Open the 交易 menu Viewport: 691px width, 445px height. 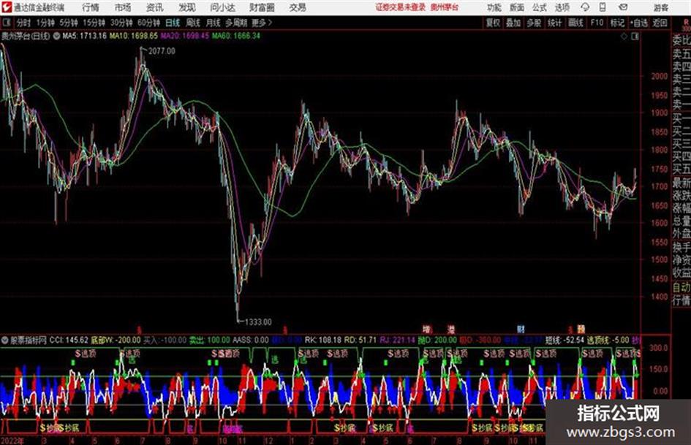[298, 7]
